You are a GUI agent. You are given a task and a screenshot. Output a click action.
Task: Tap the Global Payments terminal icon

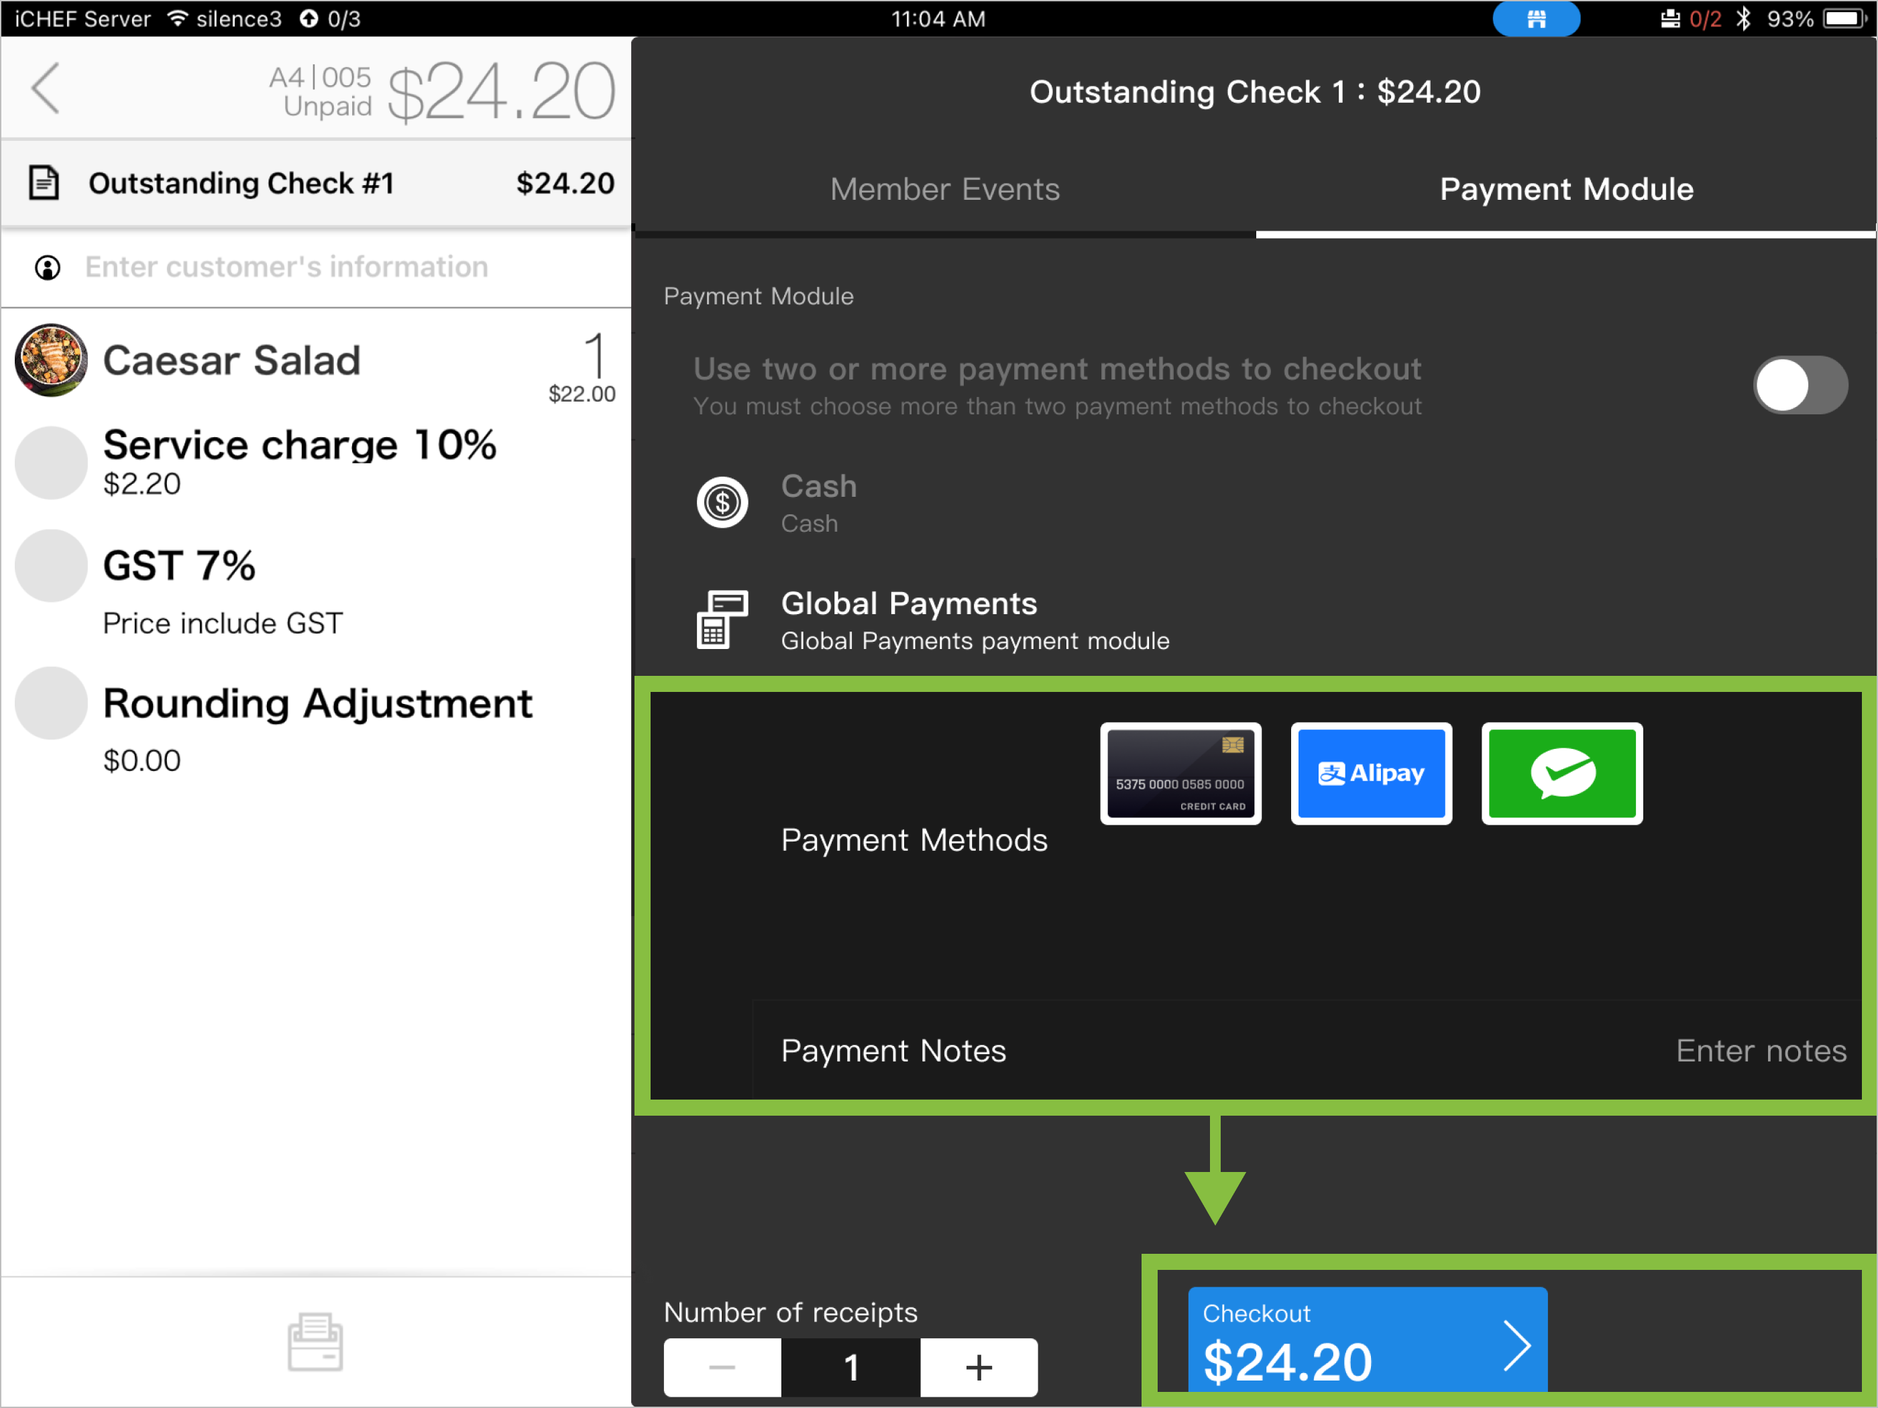(x=722, y=620)
